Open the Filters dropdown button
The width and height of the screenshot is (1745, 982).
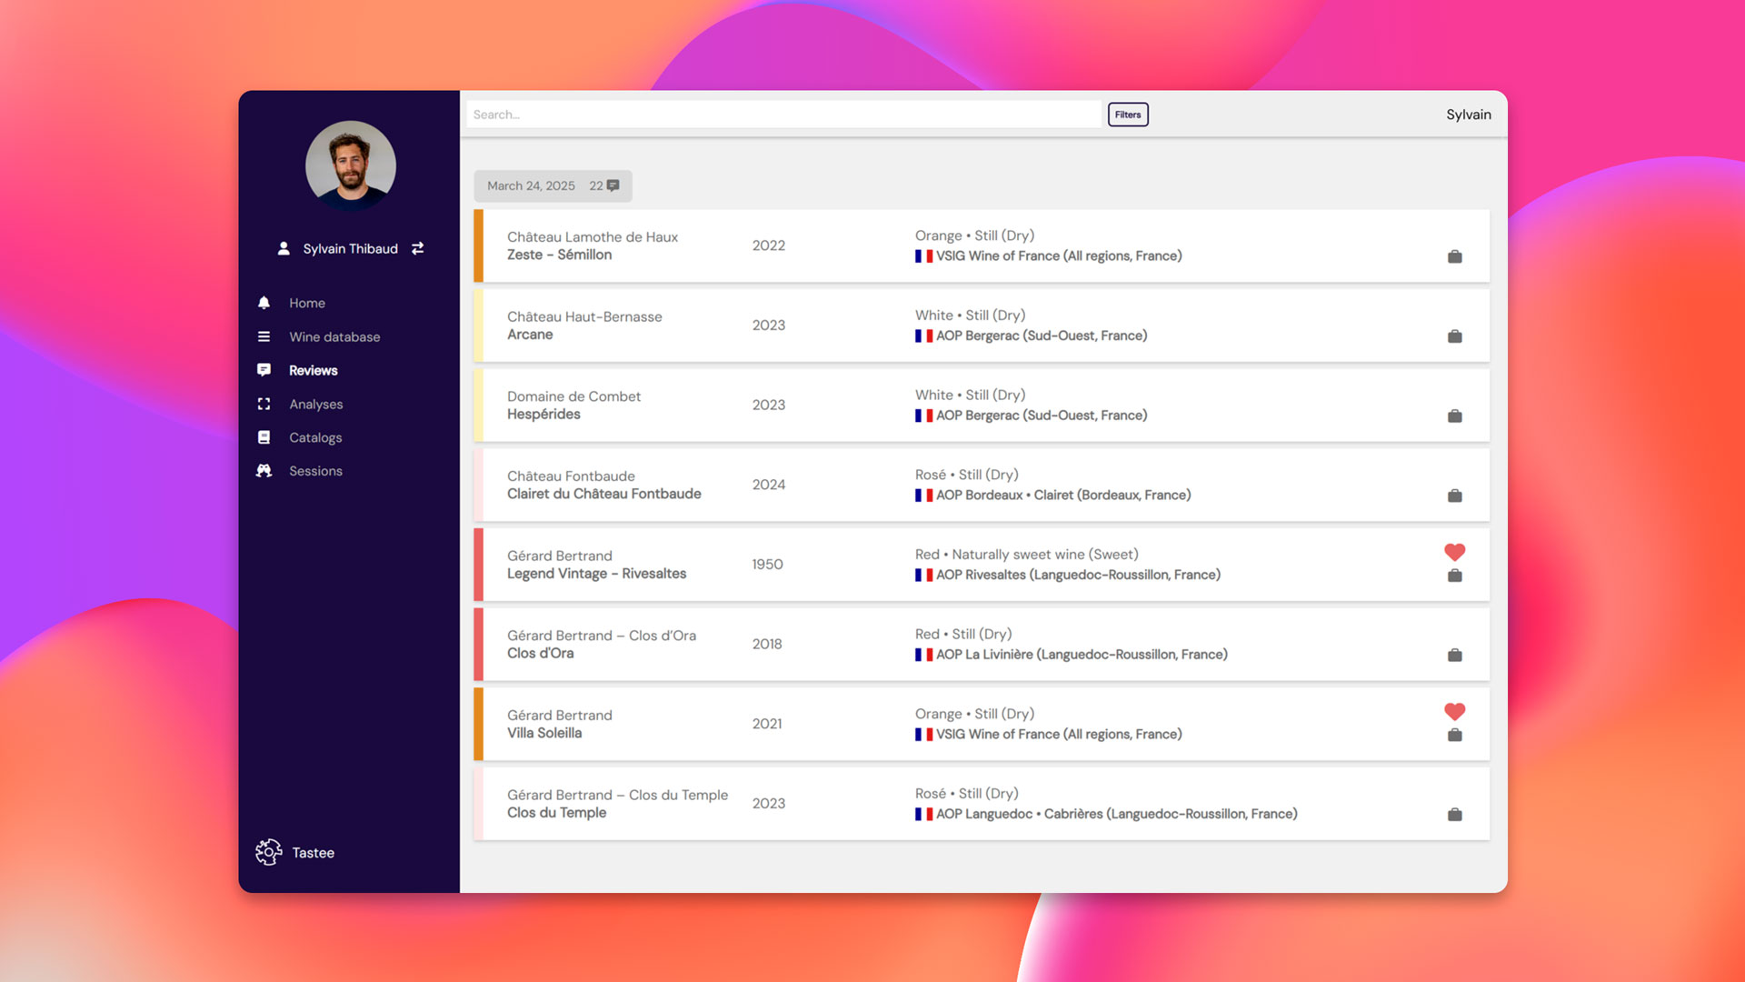1127,115
